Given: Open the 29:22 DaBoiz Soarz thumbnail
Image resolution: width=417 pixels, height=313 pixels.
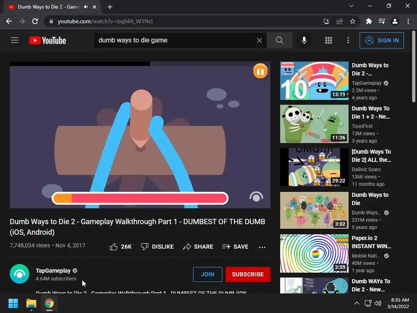Looking at the screenshot, I should pos(314,167).
